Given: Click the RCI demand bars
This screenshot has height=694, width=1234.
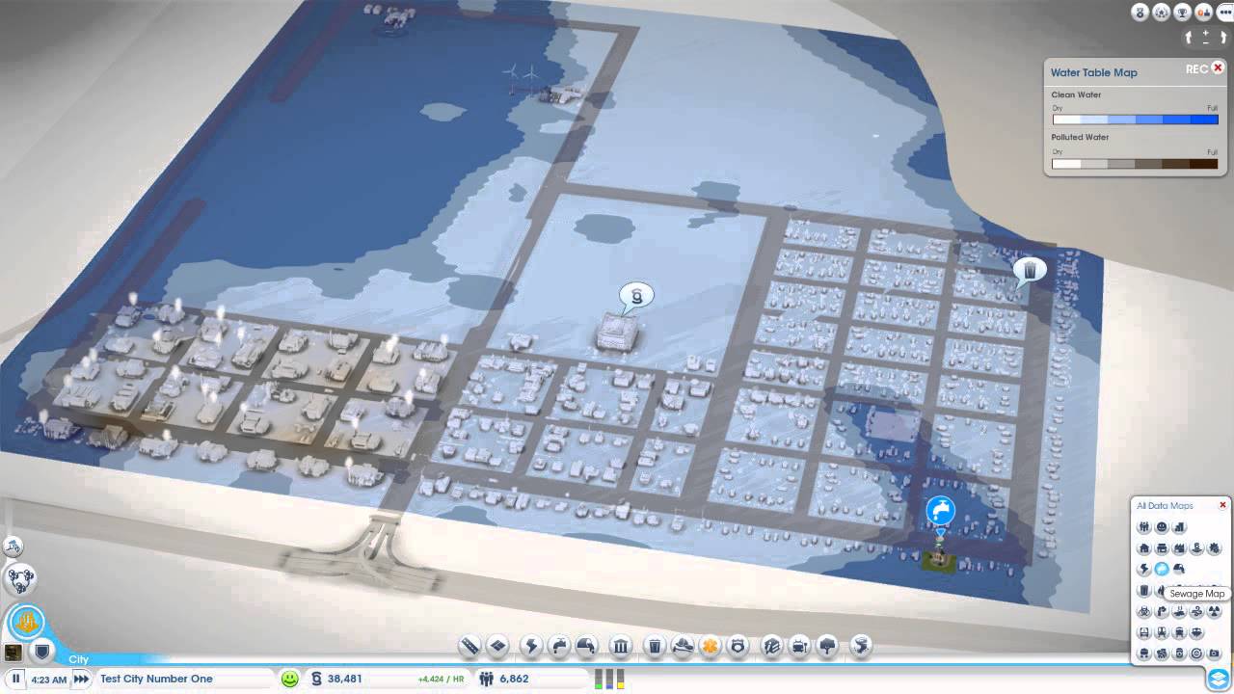Looking at the screenshot, I should [x=608, y=679].
